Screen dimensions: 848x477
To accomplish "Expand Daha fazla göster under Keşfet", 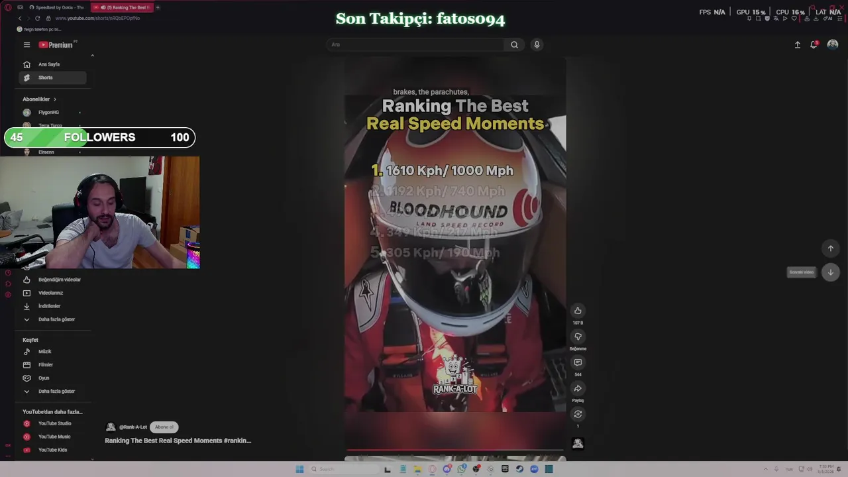I will pyautogui.click(x=53, y=392).
